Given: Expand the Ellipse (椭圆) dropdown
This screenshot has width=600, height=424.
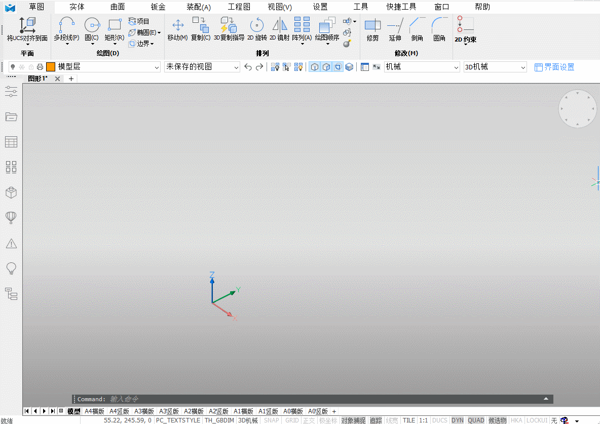Looking at the screenshot, I should (159, 32).
